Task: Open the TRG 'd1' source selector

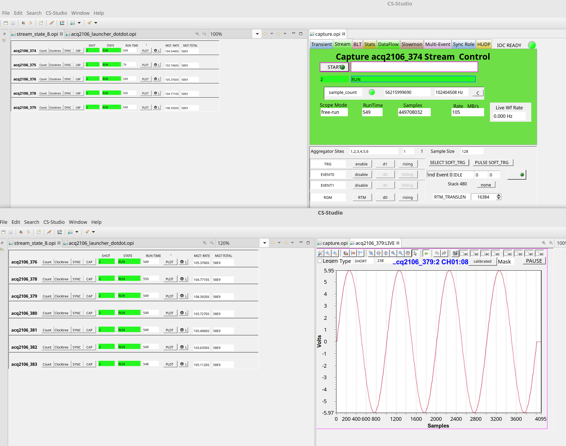Action: click(385, 164)
